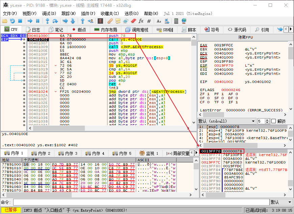Image resolution: width=294 pixels, height=214 pixels.
Task: Open the 文件(F) menu
Action: pos(10,14)
